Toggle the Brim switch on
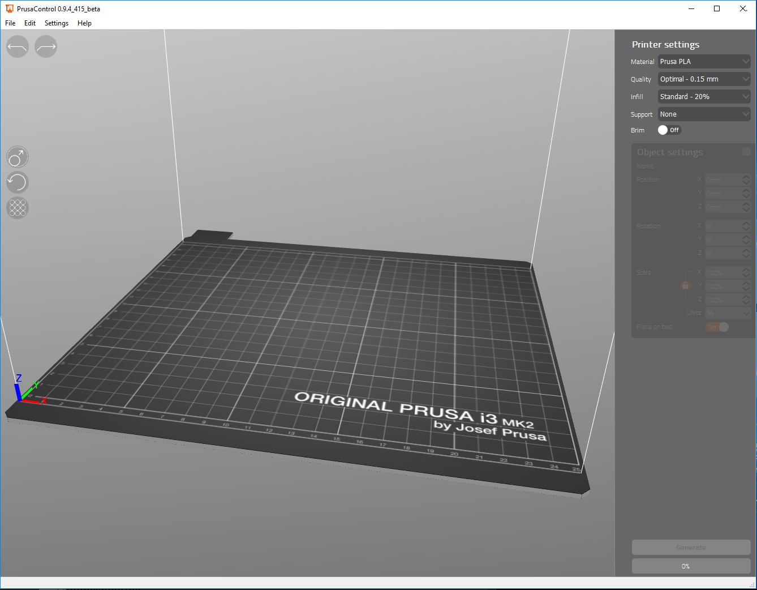Viewport: 757px width, 590px height. (x=669, y=130)
